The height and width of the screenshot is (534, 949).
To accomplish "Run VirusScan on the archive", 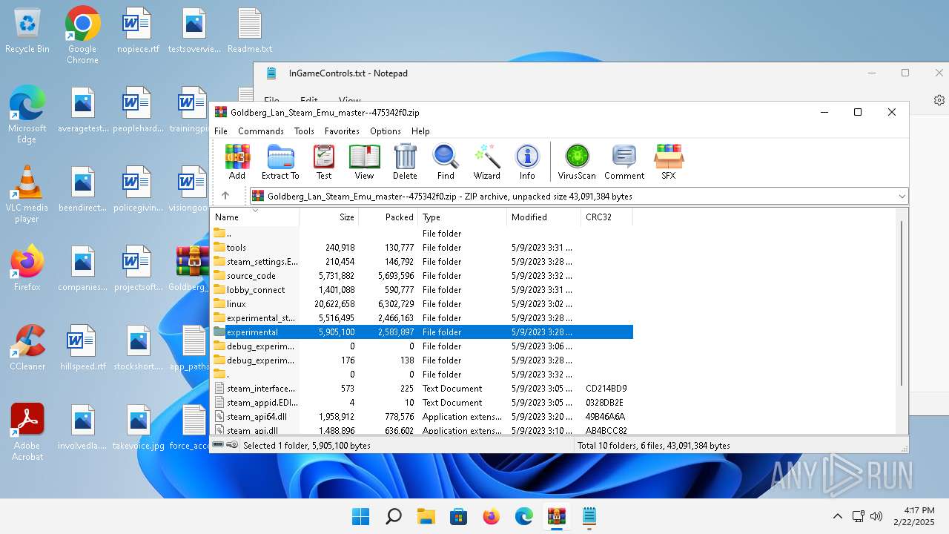I will pyautogui.click(x=577, y=162).
